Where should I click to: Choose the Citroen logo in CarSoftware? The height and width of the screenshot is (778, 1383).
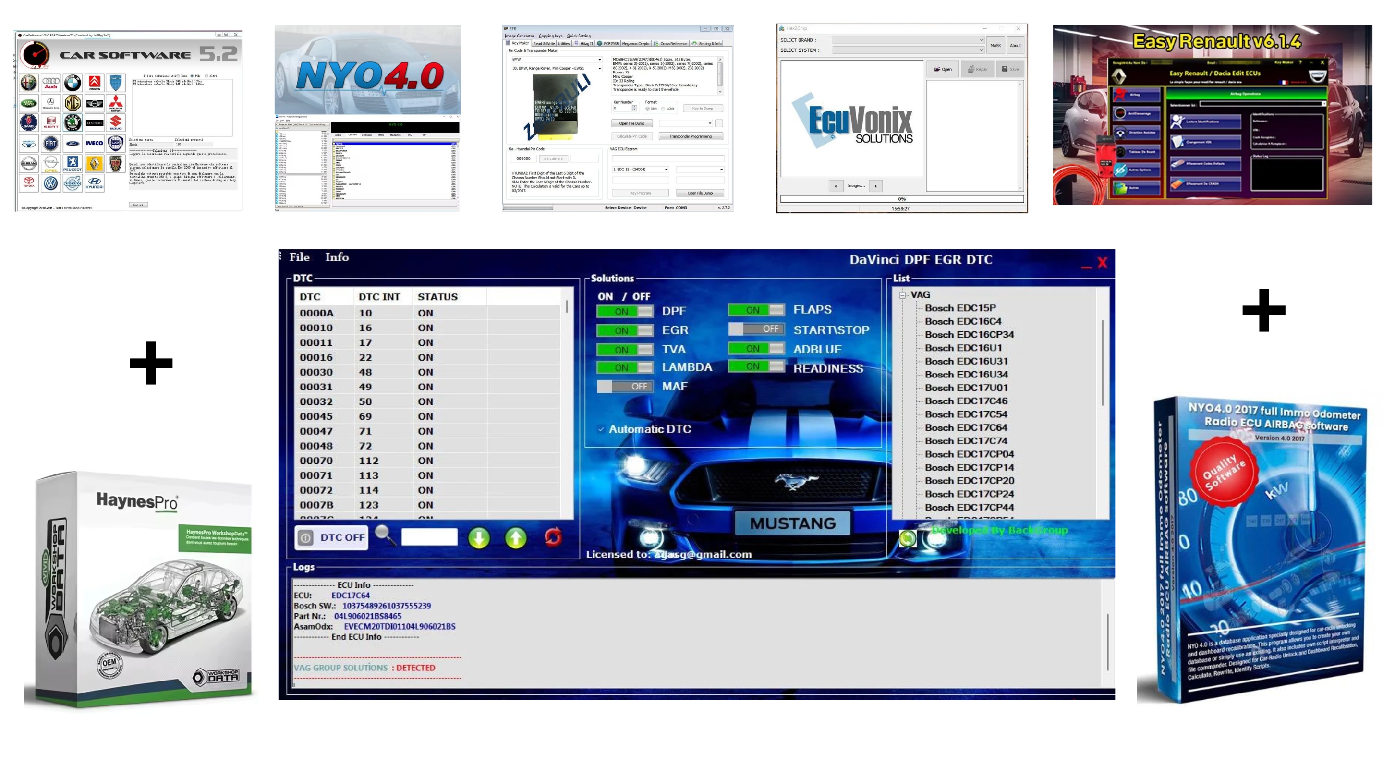pyautogui.click(x=95, y=83)
